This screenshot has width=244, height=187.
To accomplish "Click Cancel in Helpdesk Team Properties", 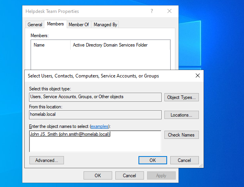I will point(129,175).
